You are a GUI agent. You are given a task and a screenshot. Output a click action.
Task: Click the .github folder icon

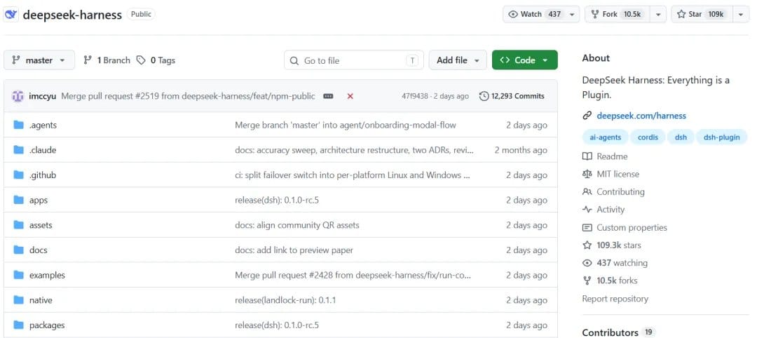pos(19,175)
